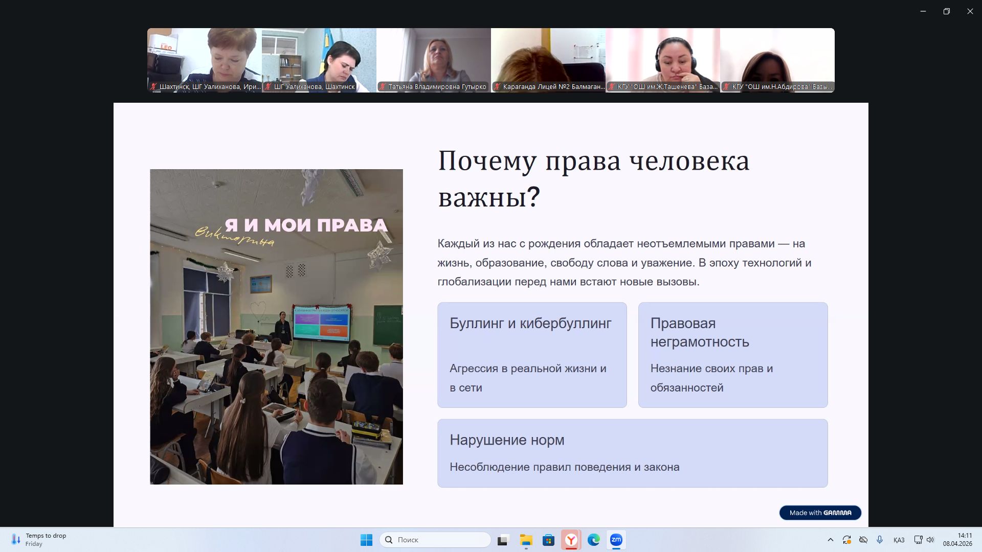Screen dimensions: 982x552
Task: Select Караганда Лицей №2 participant video
Action: 548,60
